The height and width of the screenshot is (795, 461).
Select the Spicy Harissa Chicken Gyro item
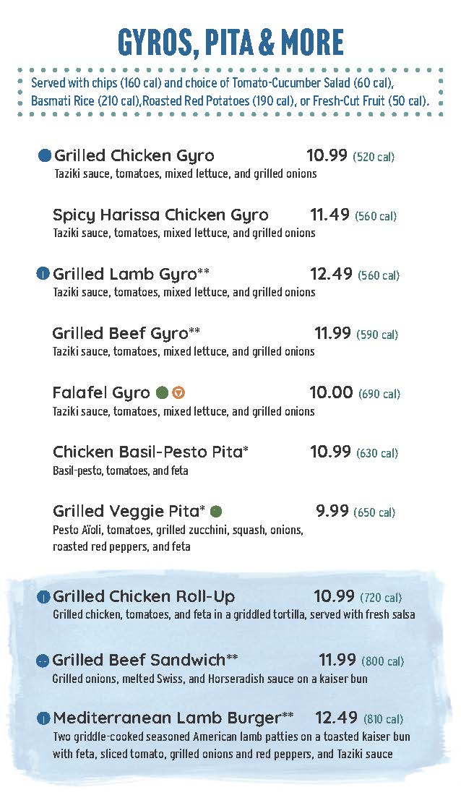click(x=160, y=215)
